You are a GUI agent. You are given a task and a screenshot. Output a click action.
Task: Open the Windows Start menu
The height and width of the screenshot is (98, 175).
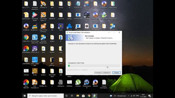(x=25, y=96)
